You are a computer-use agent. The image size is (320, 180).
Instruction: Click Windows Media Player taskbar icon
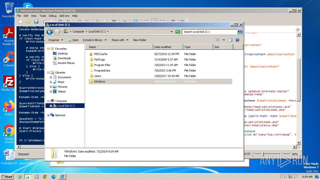point(37,177)
